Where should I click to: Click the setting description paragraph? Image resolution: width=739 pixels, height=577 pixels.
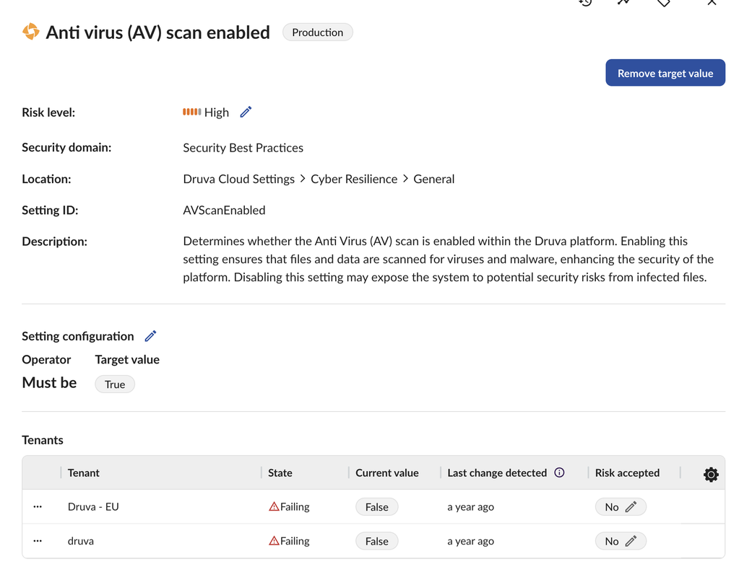448,259
